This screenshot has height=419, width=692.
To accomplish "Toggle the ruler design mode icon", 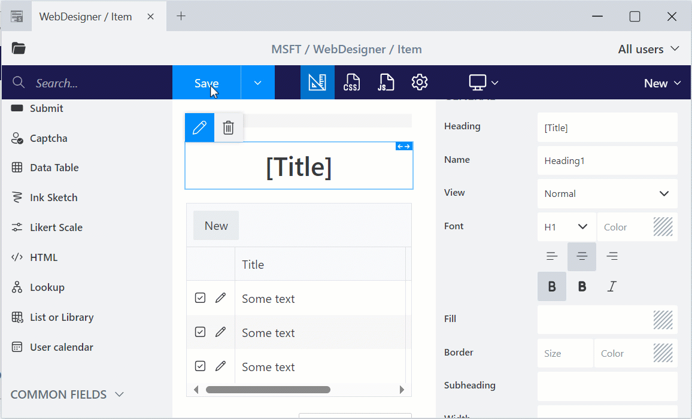I will pos(317,83).
